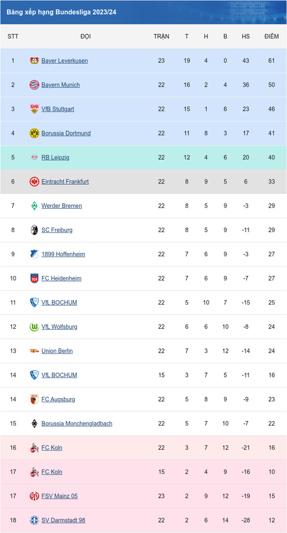Screen dimensions: 287x533
Task: Open the FC Heidenheim team link
Action: click(x=61, y=278)
